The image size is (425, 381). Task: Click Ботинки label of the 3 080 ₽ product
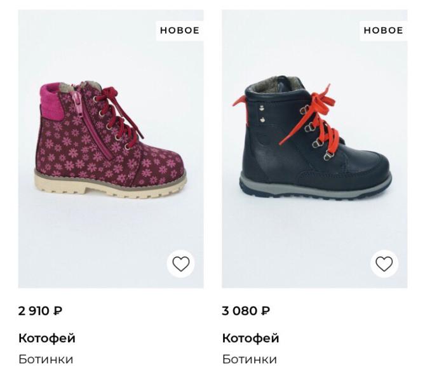249,359
